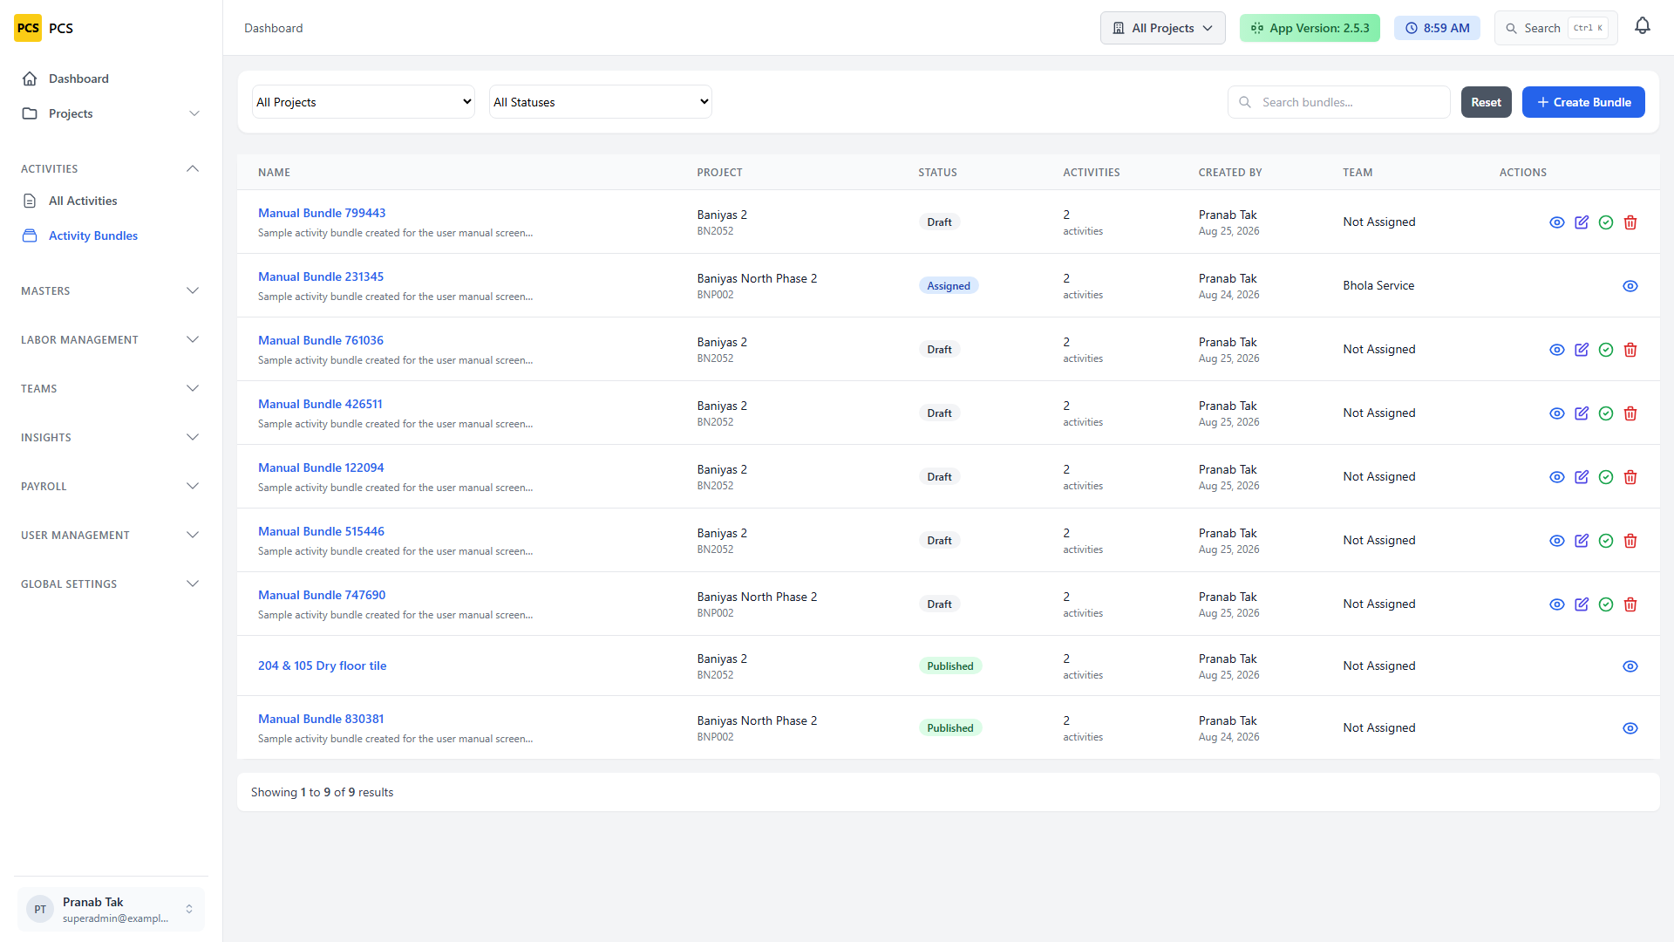Delete Manual Bundle 799443 with trash icon
This screenshot has height=942, width=1674.
pyautogui.click(x=1630, y=222)
